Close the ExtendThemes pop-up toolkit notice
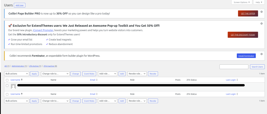The image size is (267, 114). click(x=262, y=24)
